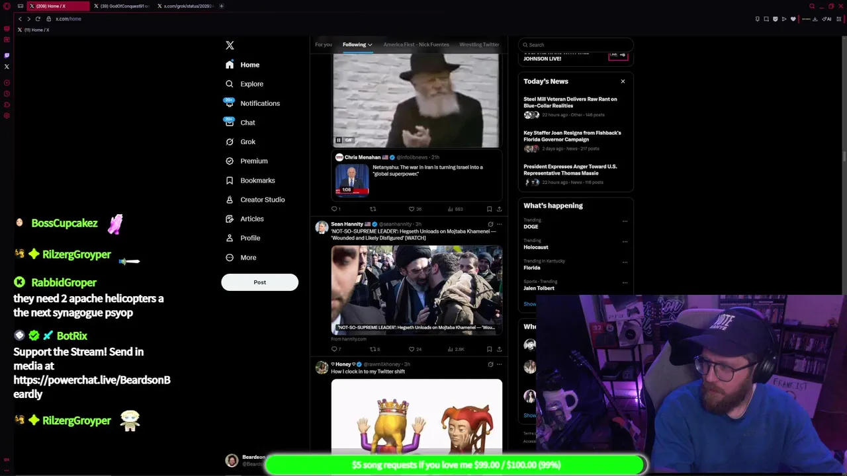The width and height of the screenshot is (847, 476).
Task: Click the Grok icon on Sean Hannity's post
Action: click(x=490, y=224)
